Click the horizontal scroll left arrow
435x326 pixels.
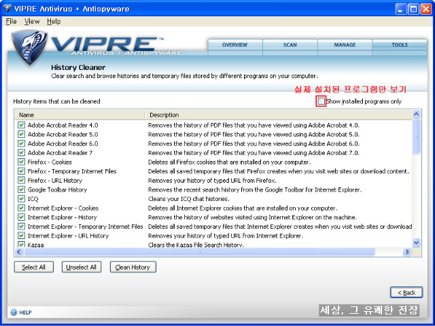19,252
